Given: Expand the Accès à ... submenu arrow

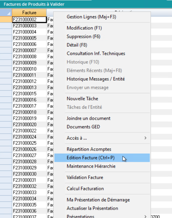Looking at the screenshot, I should point(145,138).
